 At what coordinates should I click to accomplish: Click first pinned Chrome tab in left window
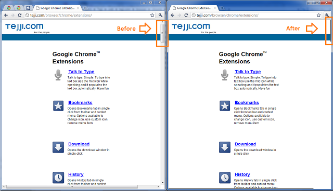(9, 8)
